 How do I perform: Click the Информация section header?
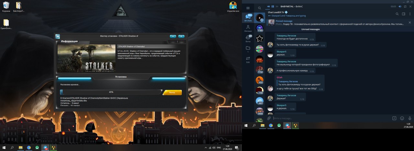[x=69, y=41]
